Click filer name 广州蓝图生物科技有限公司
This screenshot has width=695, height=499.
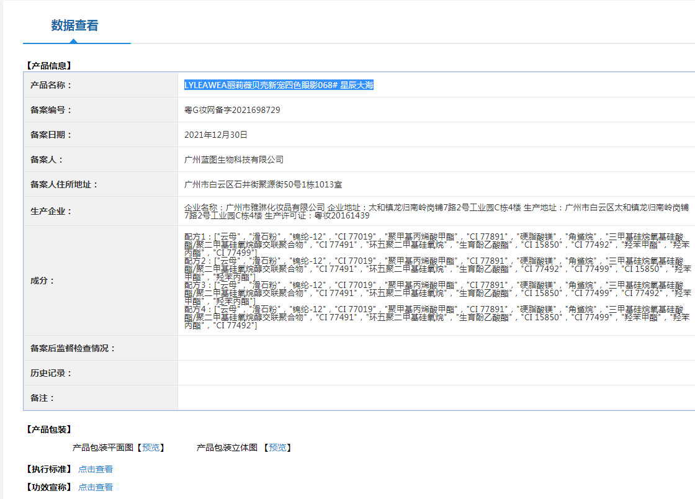234,160
